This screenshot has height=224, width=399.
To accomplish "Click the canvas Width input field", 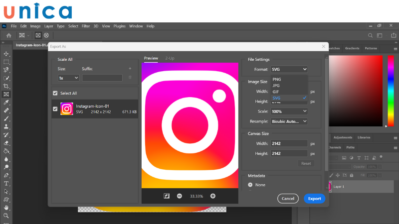I will pos(289,143).
